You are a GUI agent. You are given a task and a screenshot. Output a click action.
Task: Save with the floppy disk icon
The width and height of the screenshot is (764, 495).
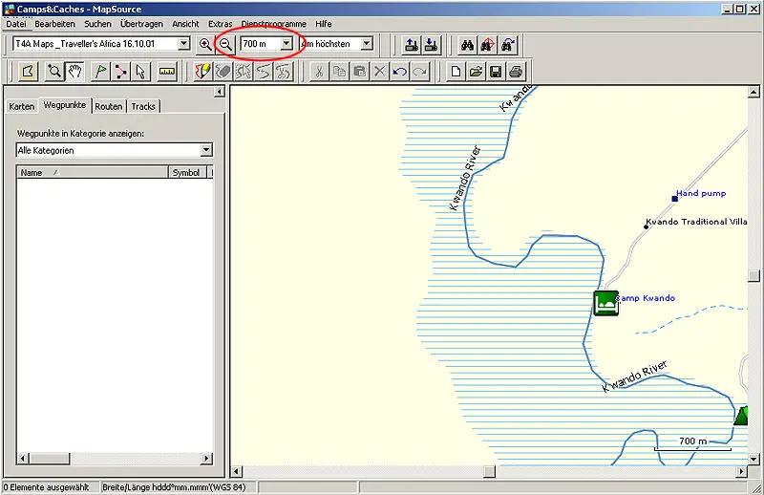tap(496, 72)
